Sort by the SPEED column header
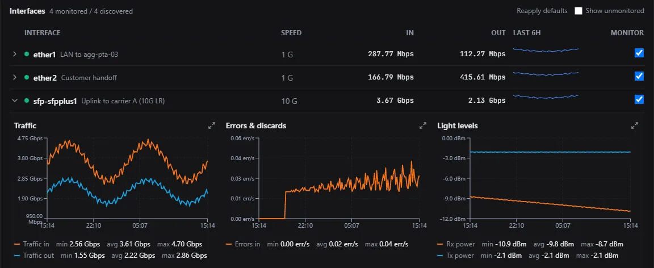The image size is (654, 268). point(291,32)
